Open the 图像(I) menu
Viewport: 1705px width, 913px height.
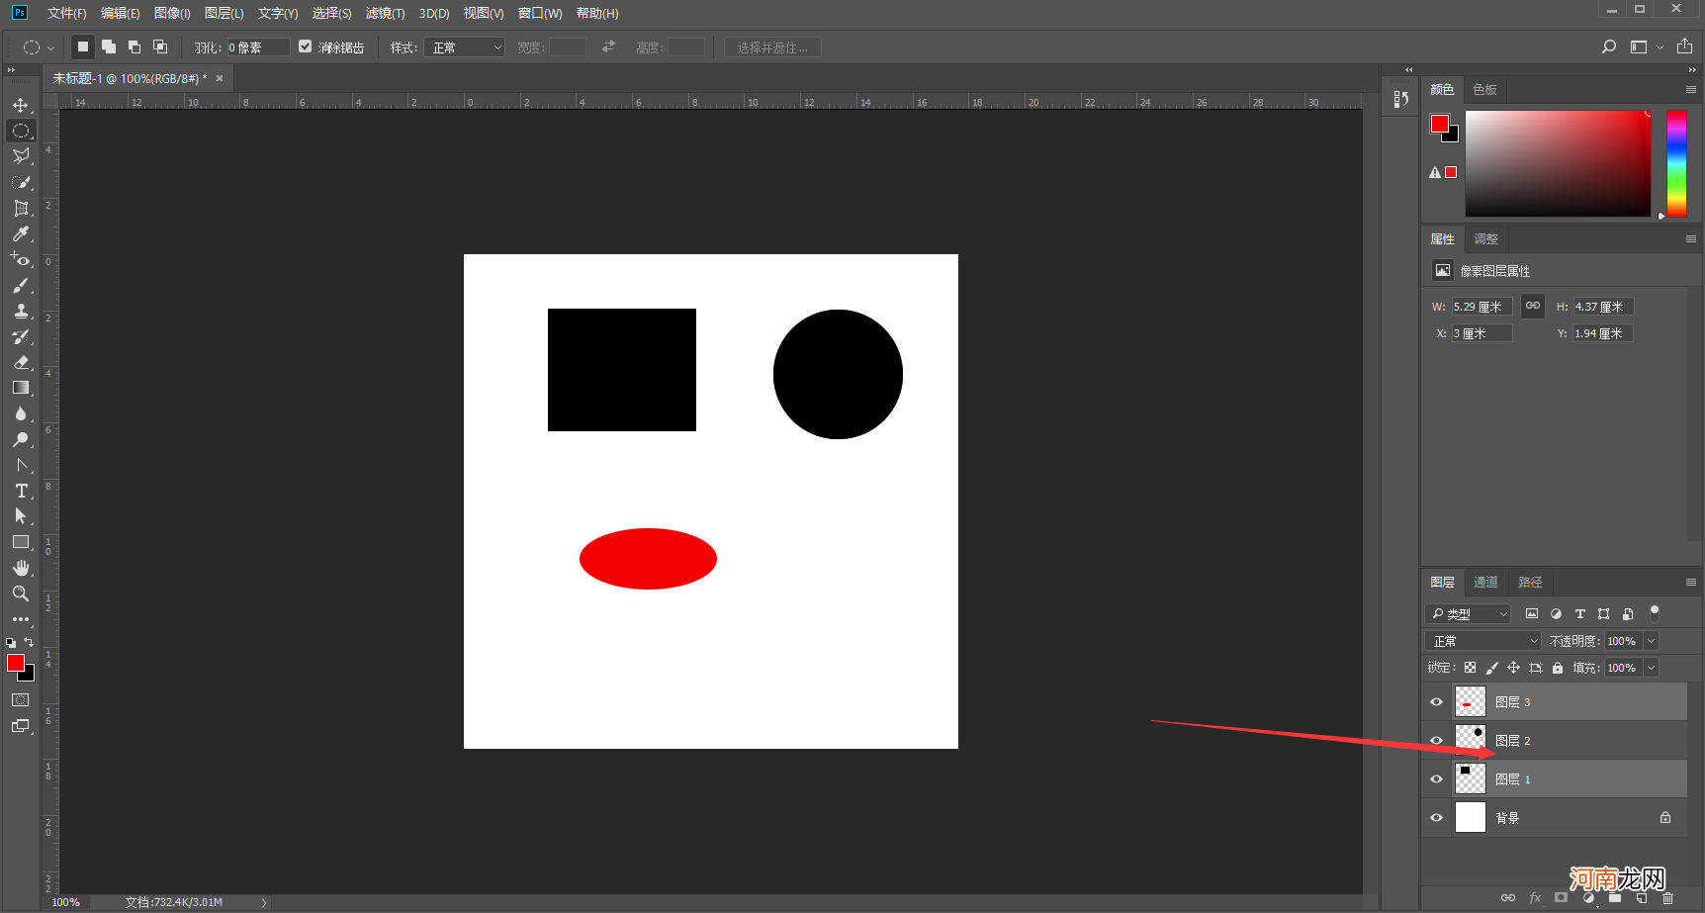coord(172,13)
